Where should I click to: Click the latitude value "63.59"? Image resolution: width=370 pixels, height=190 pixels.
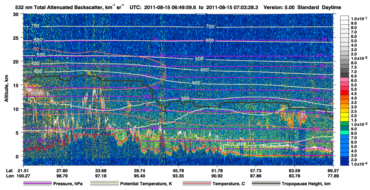tap(294, 171)
